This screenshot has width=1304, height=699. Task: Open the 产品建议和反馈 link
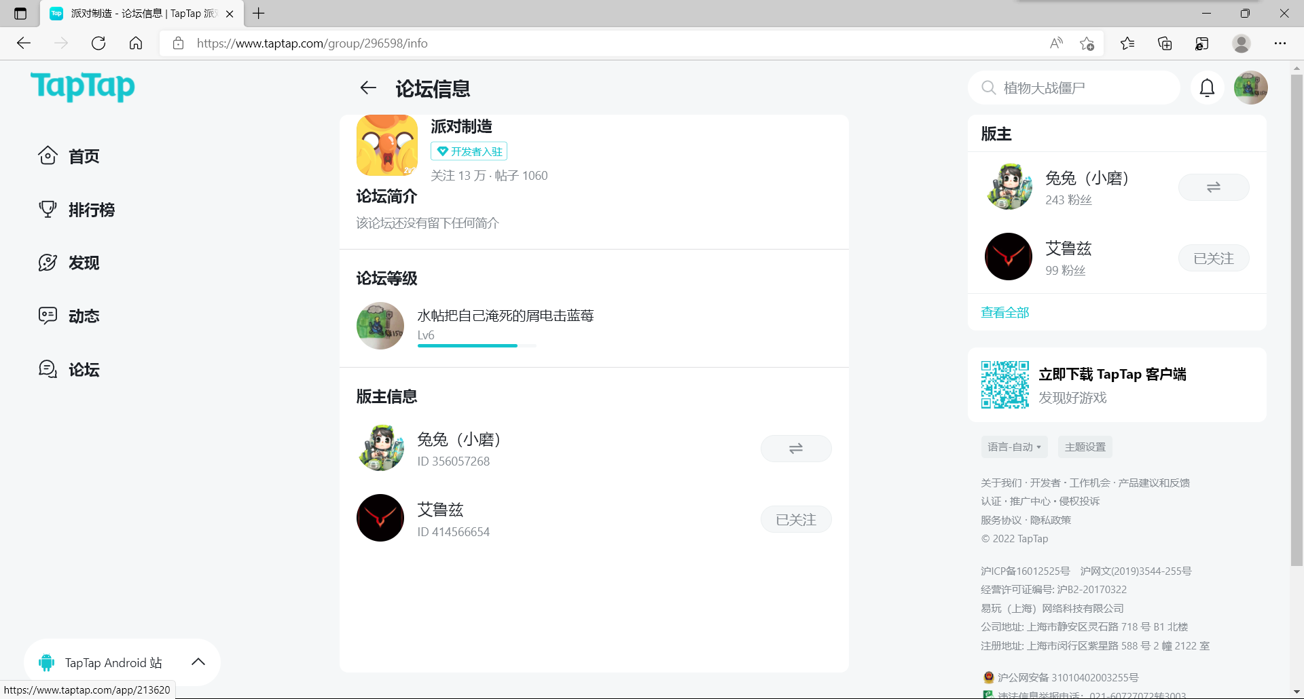[1154, 483]
